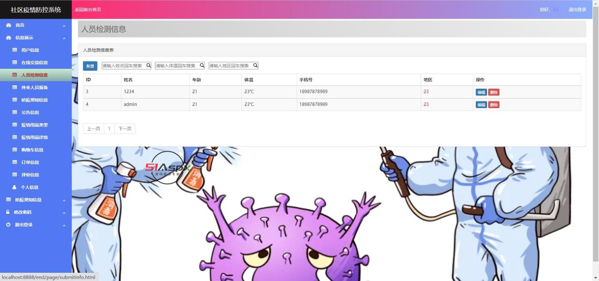The width and height of the screenshot is (599, 281).
Task: Open 购物车信息 via its sidebar icon
Action: [x=15, y=150]
